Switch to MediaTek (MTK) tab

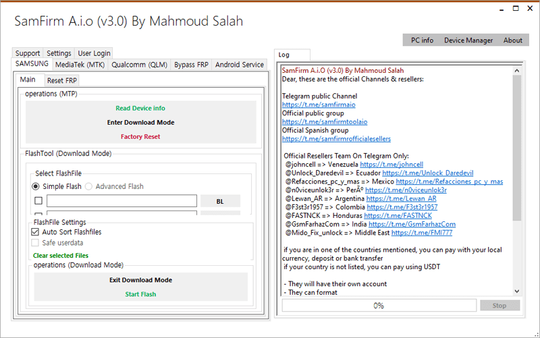coord(80,65)
